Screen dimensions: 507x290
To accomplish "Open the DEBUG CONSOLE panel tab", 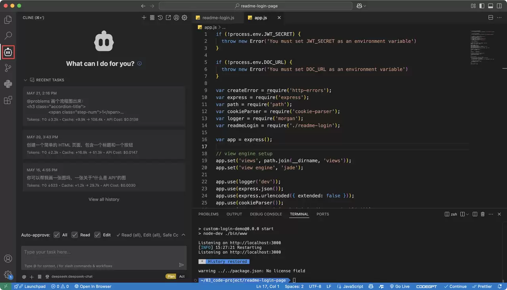I will 266,214.
